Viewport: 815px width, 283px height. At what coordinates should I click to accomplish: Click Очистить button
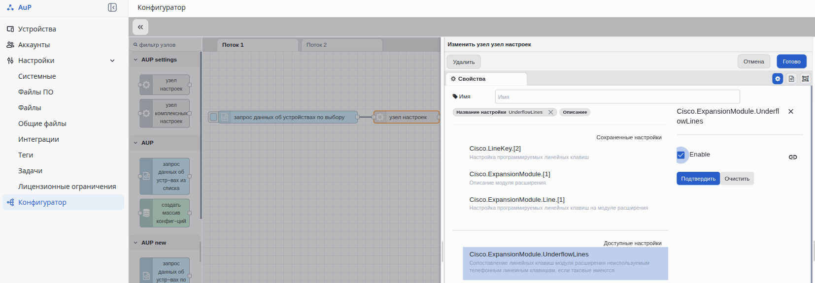point(737,179)
